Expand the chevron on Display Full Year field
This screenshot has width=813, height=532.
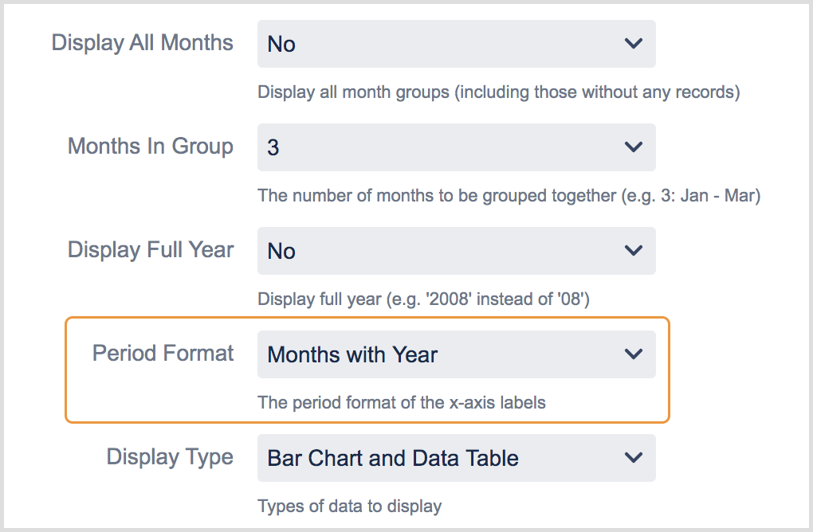coord(634,251)
